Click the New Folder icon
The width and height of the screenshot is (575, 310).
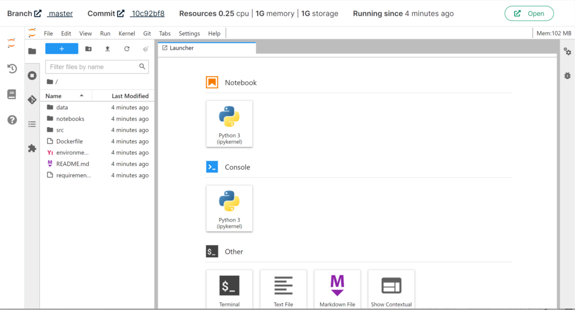click(x=88, y=49)
